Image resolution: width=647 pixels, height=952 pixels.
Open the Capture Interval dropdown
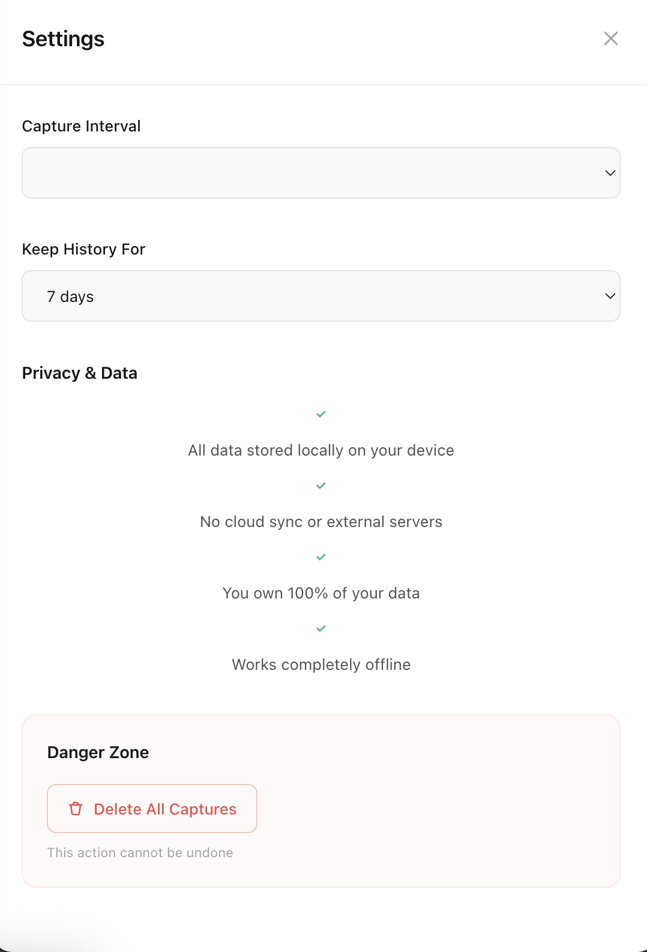click(321, 173)
